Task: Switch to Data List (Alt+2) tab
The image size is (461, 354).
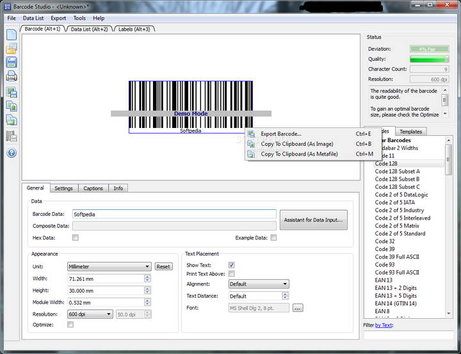Action: point(89,29)
